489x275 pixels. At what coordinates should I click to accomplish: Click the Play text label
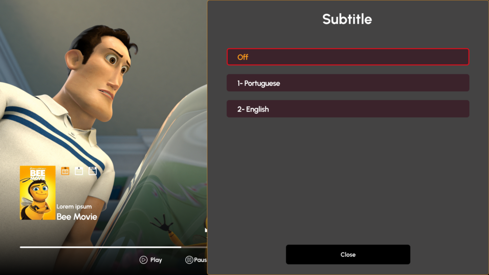pos(156,260)
